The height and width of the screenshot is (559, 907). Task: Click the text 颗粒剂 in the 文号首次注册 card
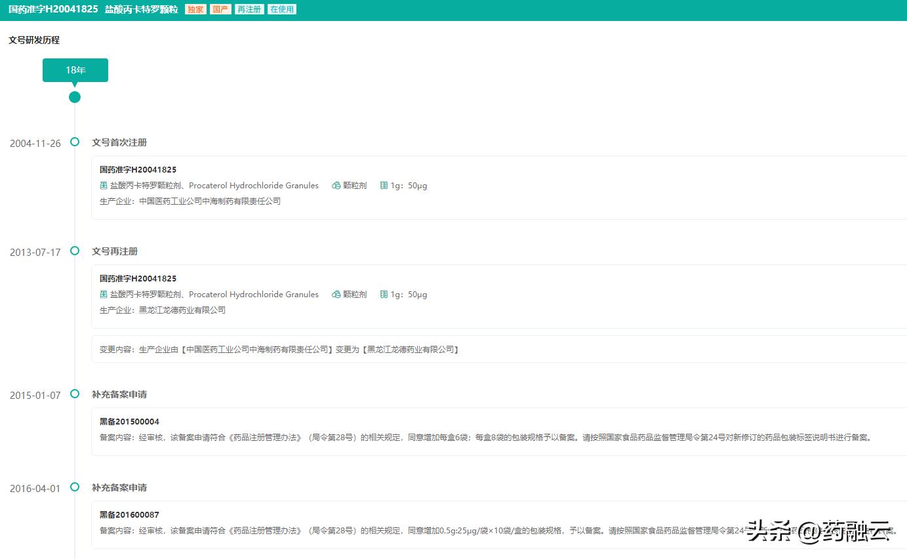(355, 186)
